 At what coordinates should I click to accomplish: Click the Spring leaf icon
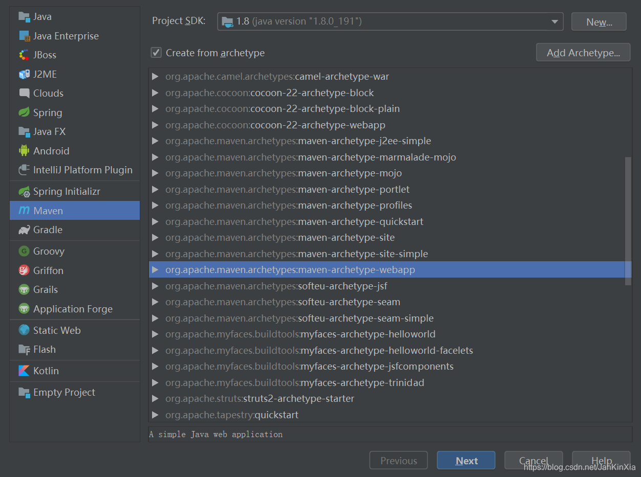coord(24,112)
